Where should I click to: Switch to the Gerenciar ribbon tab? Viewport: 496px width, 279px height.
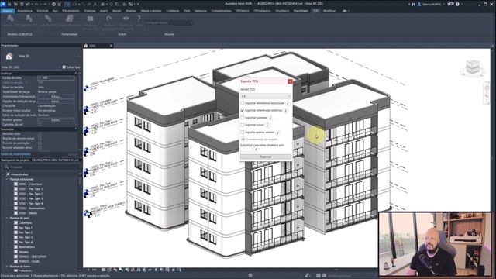(x=201, y=11)
